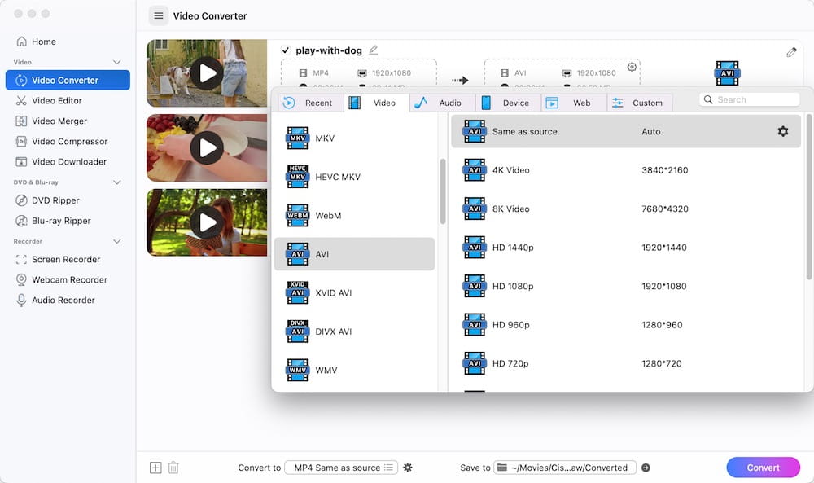Play the fruit bowl video thumbnail
814x483 pixels.
click(207, 148)
